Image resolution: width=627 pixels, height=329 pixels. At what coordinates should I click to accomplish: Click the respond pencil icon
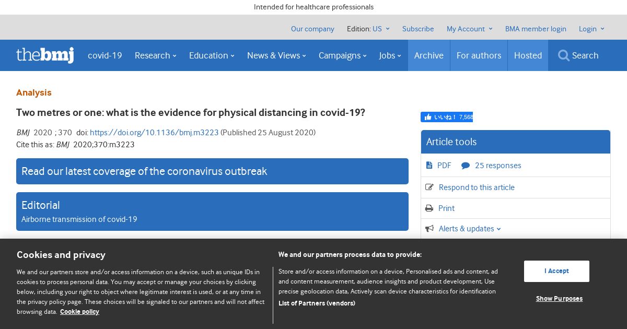click(429, 187)
